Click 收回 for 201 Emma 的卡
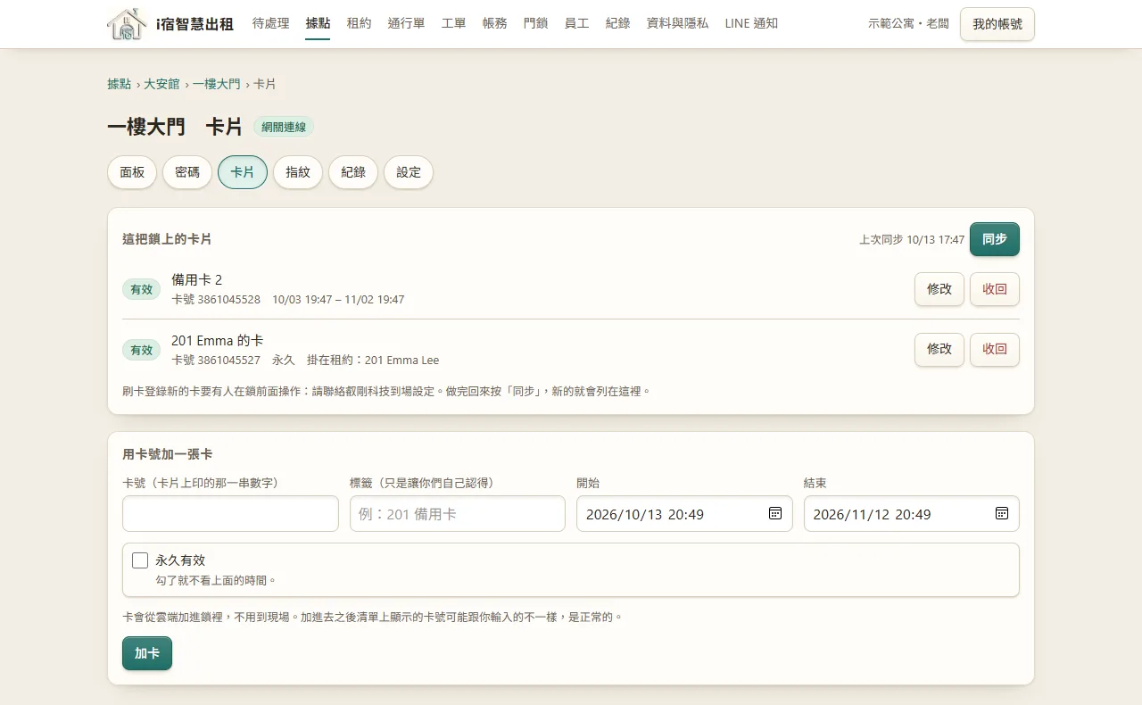 pyautogui.click(x=995, y=350)
